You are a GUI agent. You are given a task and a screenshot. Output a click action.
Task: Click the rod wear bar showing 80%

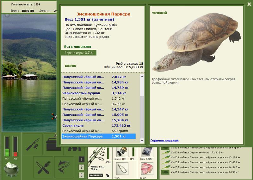108,154
